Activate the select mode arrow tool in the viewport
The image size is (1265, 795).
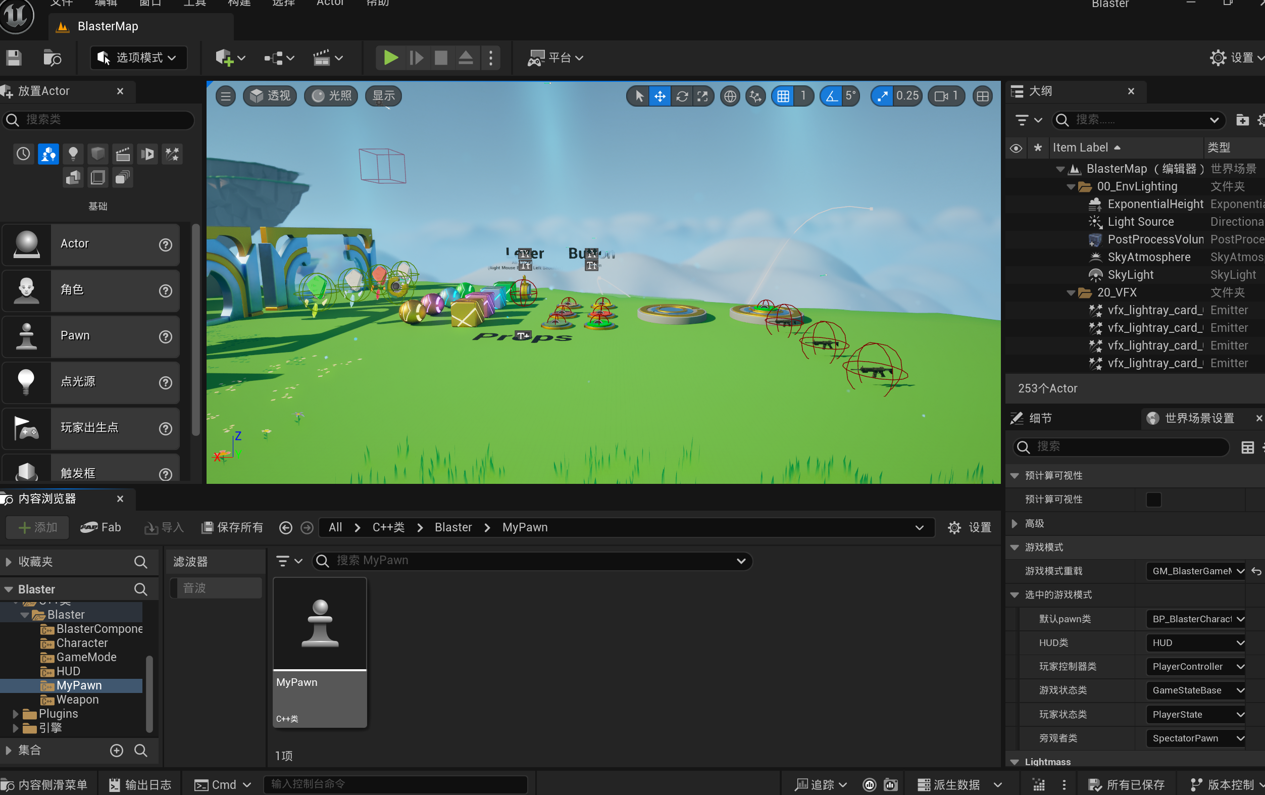[x=639, y=96]
